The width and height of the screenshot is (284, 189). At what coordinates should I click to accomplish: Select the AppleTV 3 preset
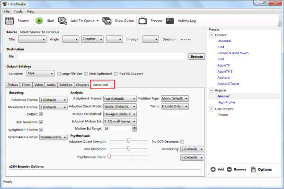(225, 72)
